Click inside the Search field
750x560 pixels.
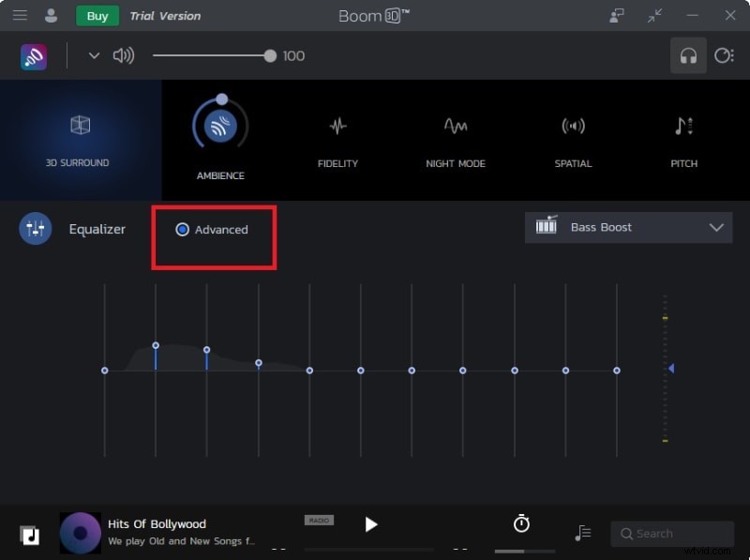(x=672, y=533)
